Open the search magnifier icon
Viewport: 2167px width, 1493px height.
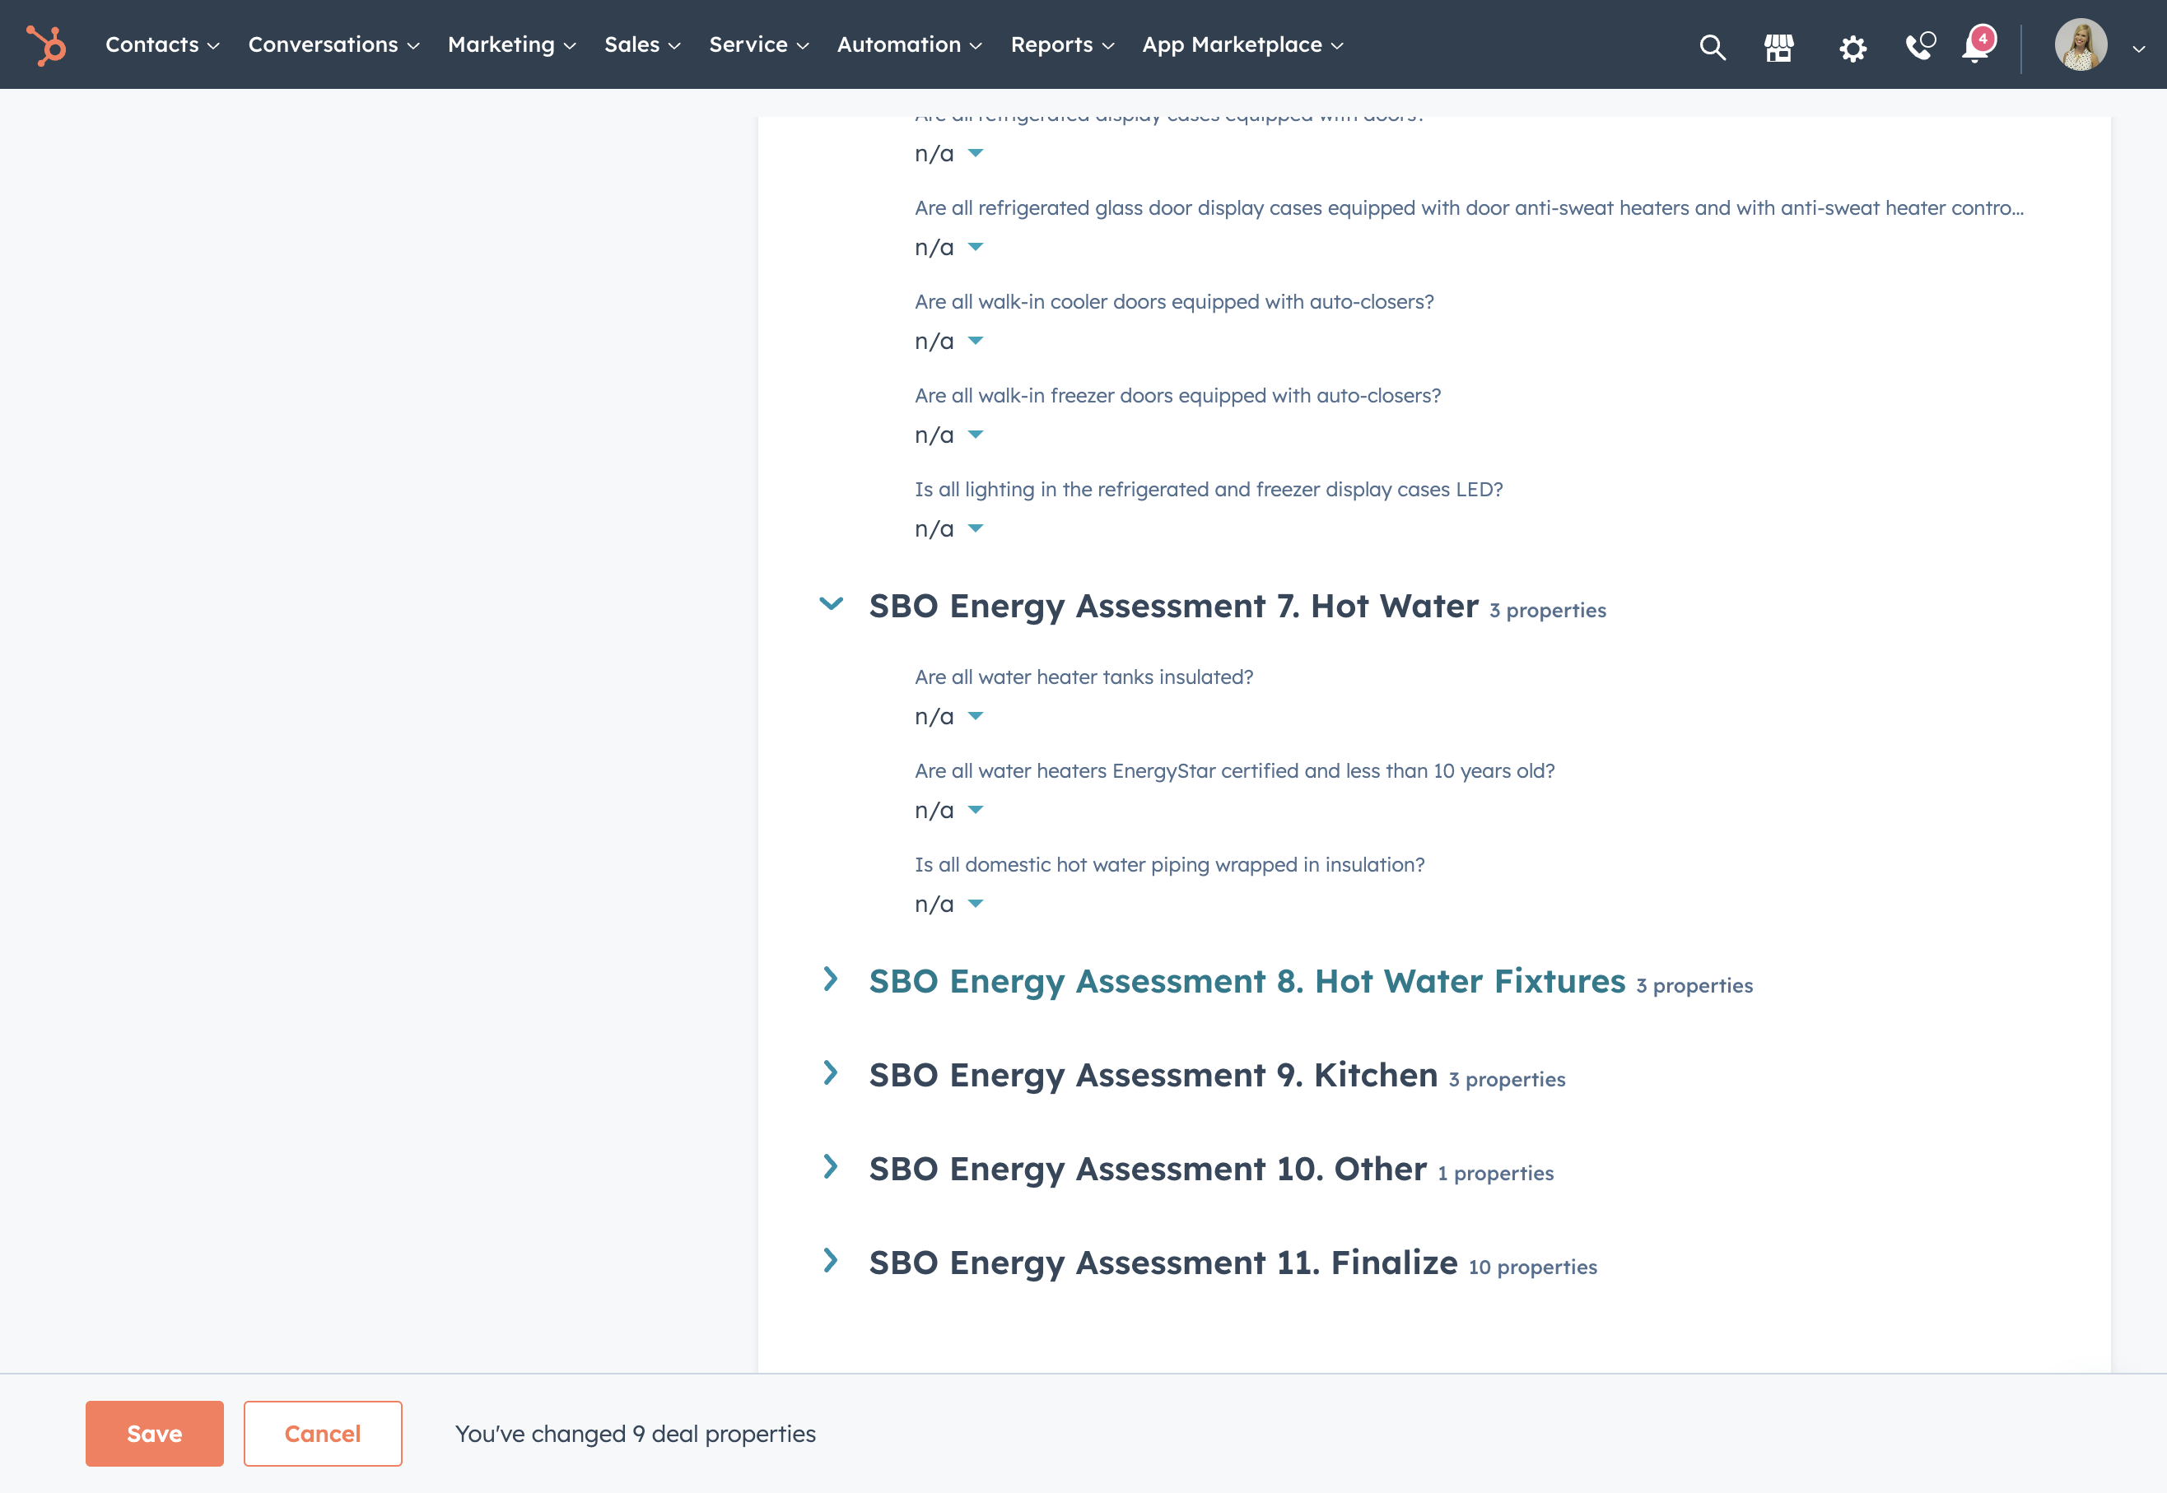(x=1713, y=47)
